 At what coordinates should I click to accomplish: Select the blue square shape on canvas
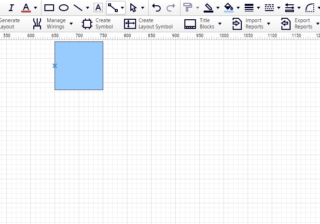click(x=79, y=66)
